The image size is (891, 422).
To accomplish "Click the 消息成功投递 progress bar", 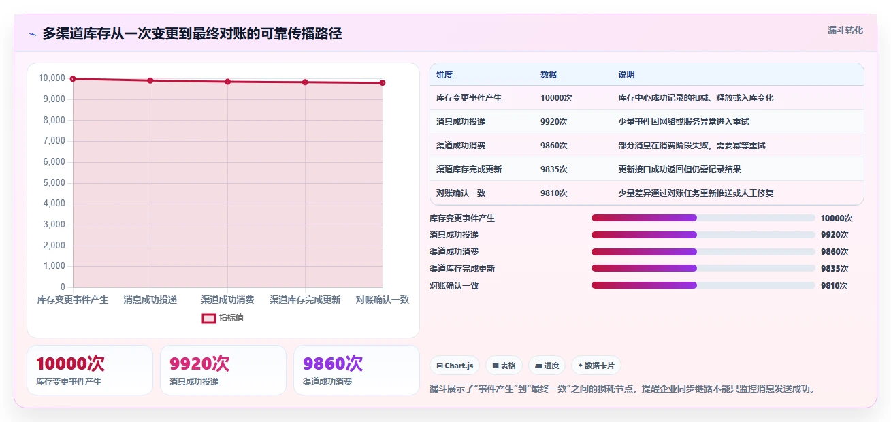I will pos(703,235).
